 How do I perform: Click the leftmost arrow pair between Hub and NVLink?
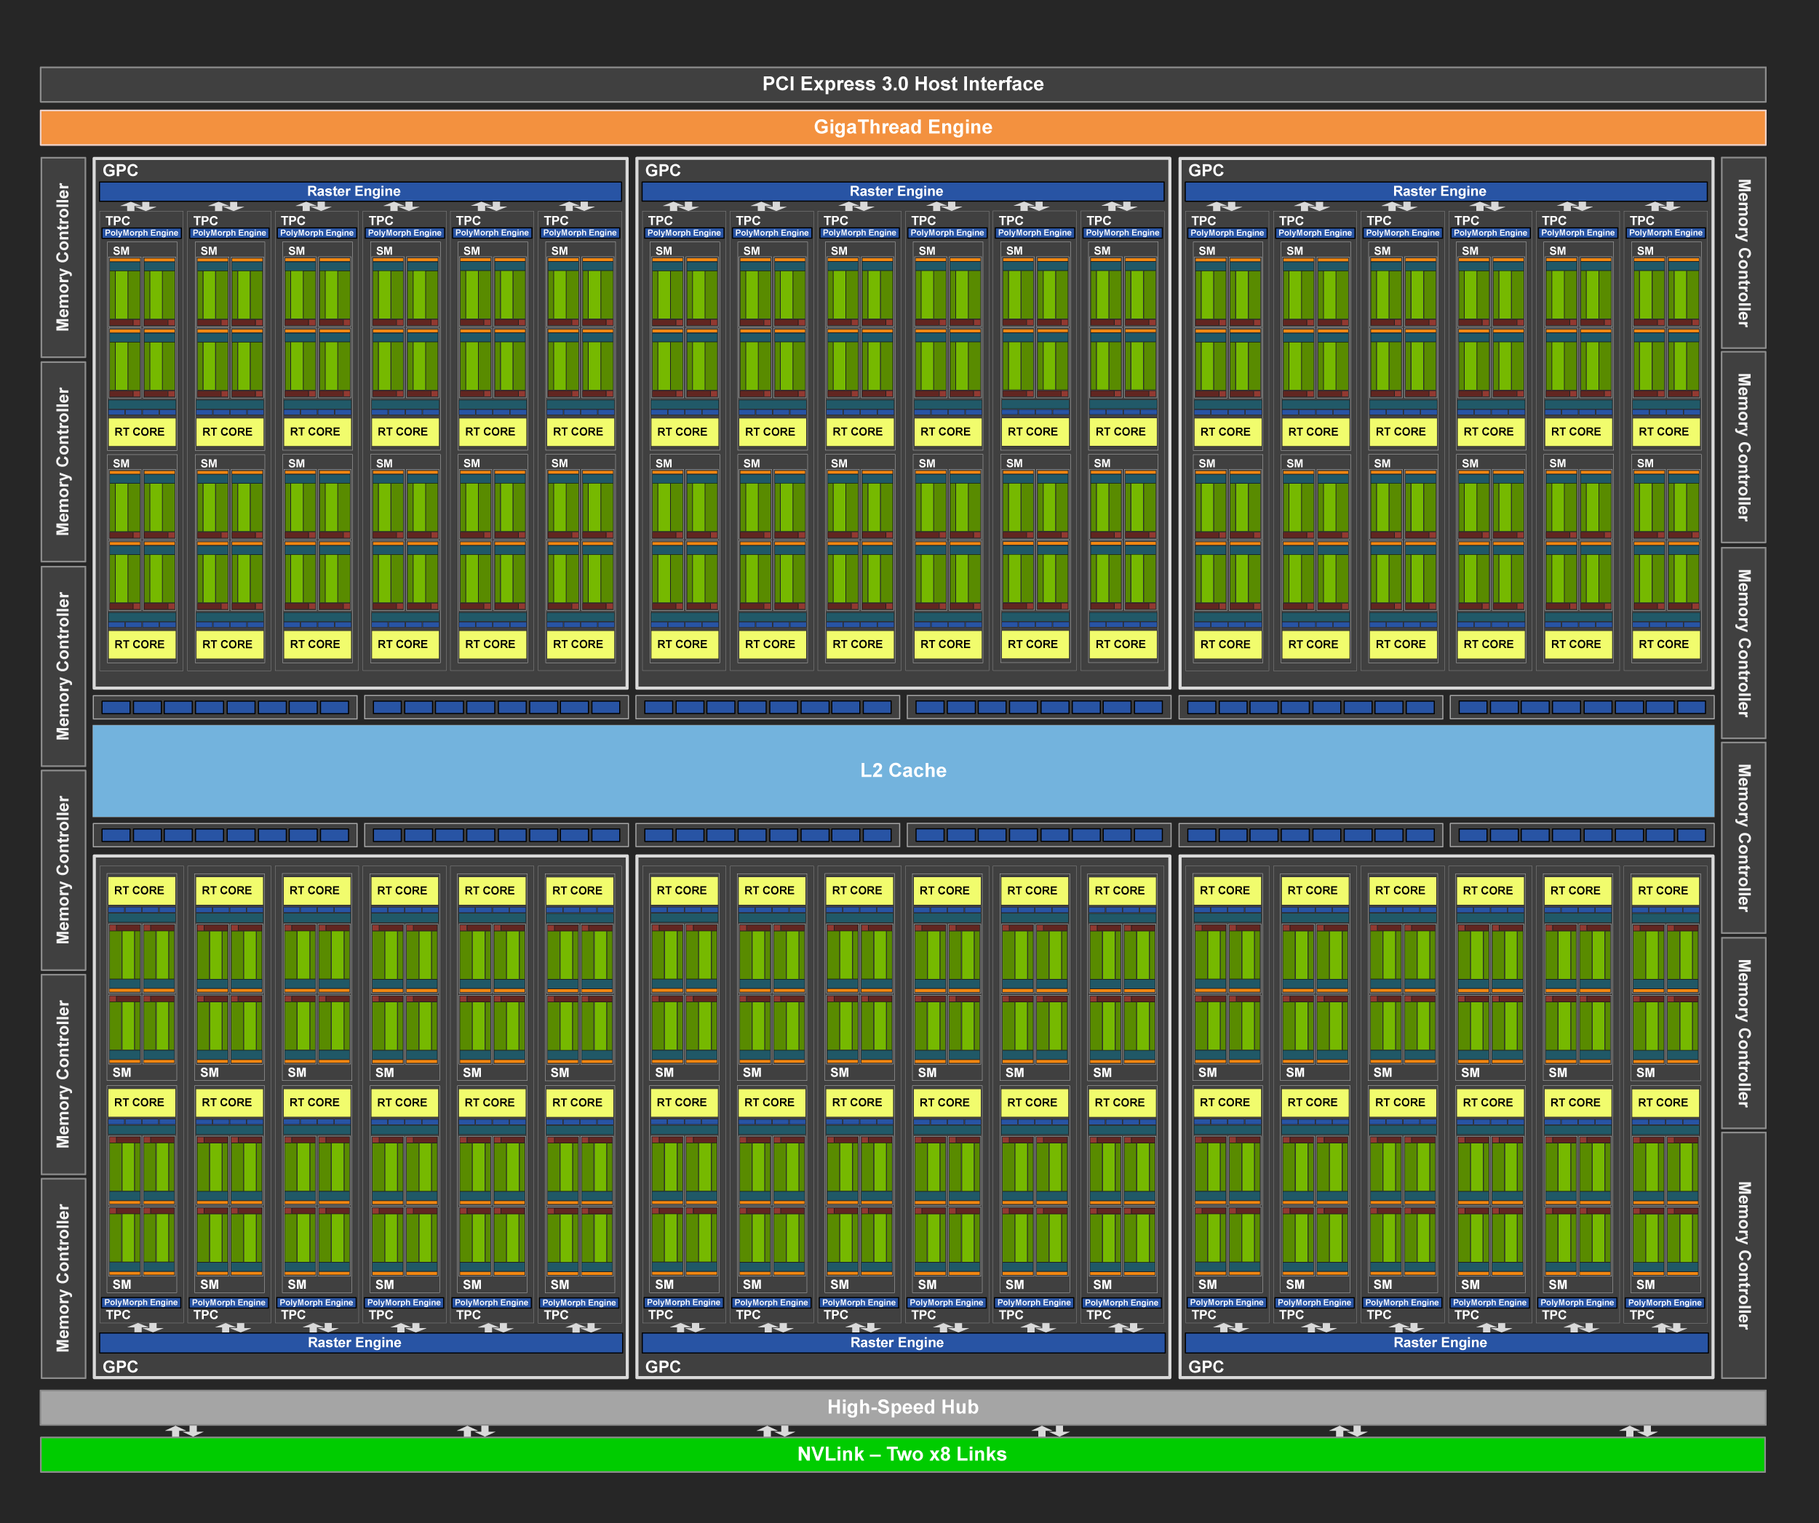coord(183,1431)
